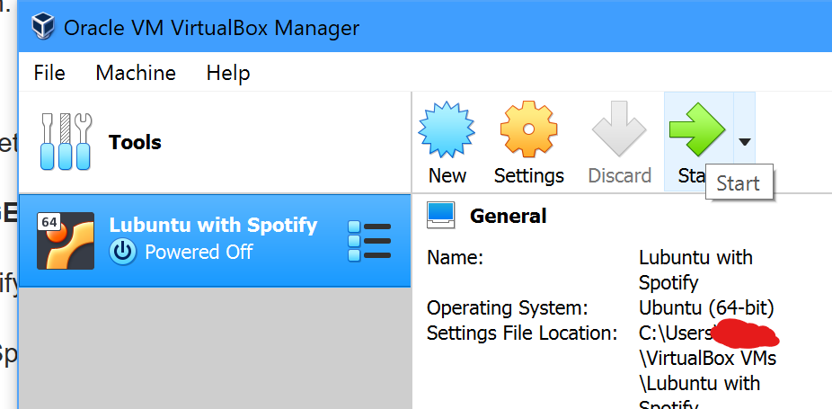The width and height of the screenshot is (832, 409).
Task: Open the General section header
Action: (508, 216)
